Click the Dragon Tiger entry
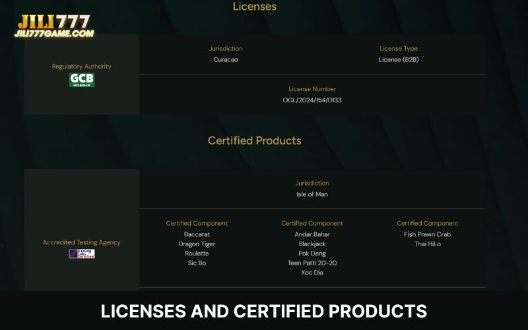The height and width of the screenshot is (330, 528). click(x=197, y=244)
